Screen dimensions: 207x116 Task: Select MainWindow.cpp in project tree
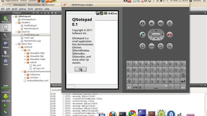[32, 41]
